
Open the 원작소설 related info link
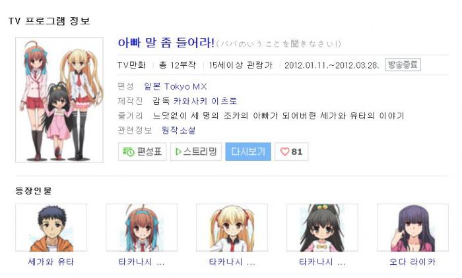coord(178,130)
